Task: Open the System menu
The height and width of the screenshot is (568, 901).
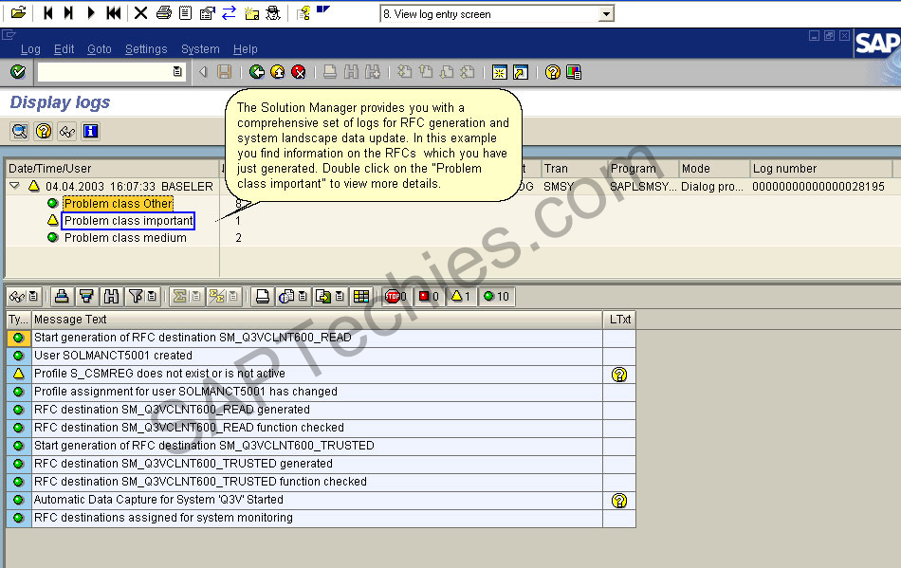Action: point(200,49)
